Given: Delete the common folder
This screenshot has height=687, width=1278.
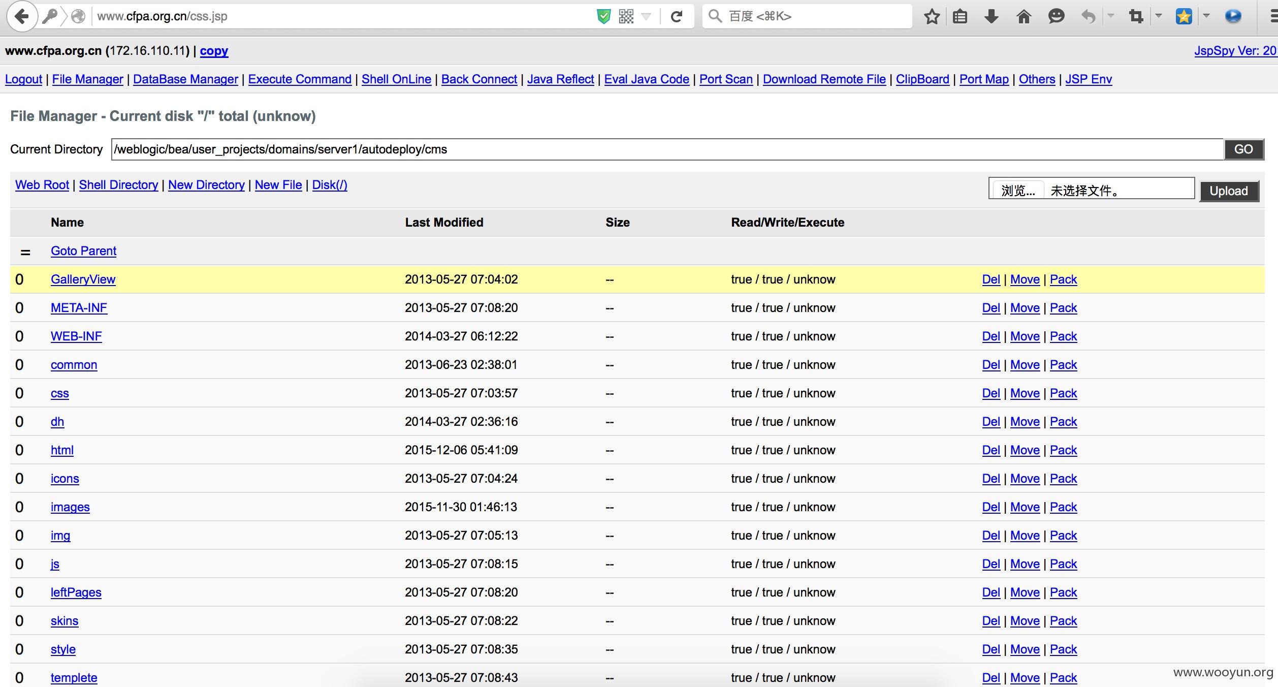Looking at the screenshot, I should point(991,365).
